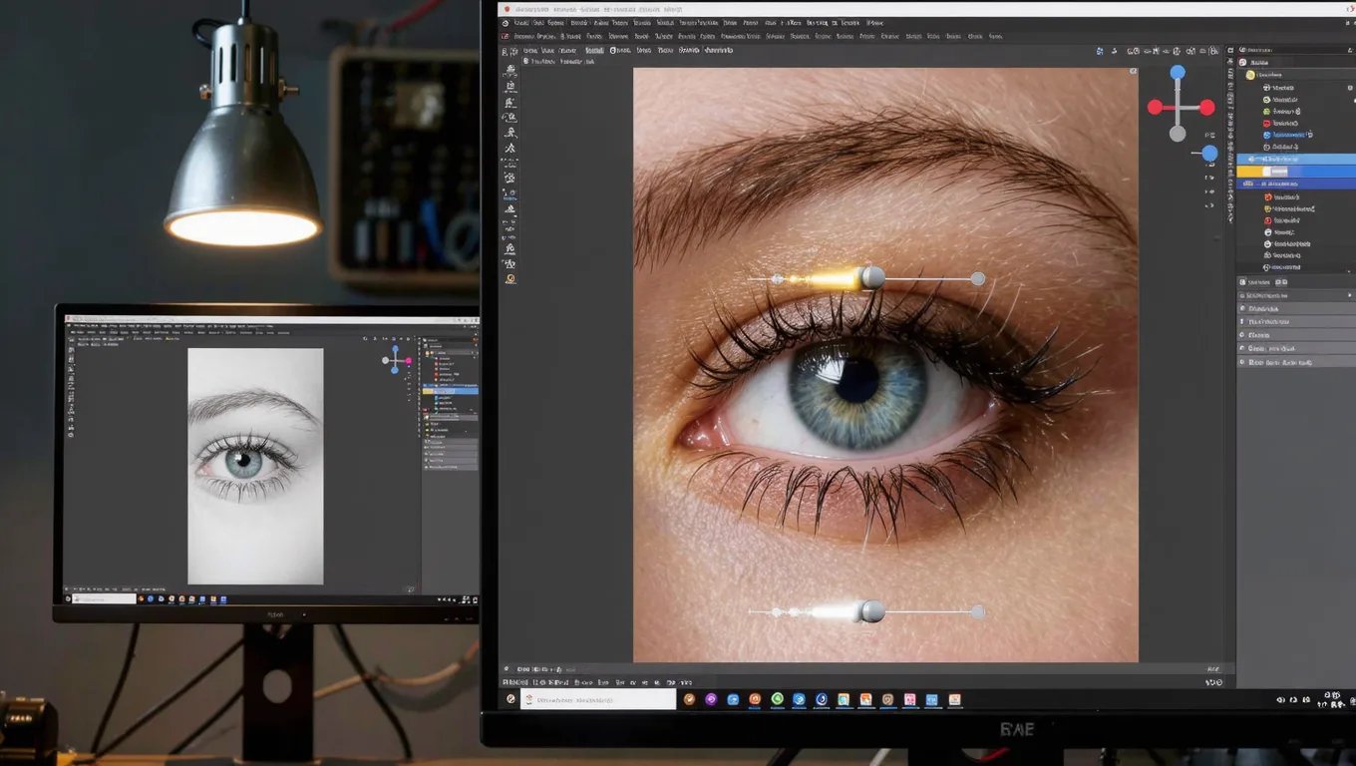Click the lone blue circle below the axis gizmo
This screenshot has width=1356, height=766.
point(1209,154)
